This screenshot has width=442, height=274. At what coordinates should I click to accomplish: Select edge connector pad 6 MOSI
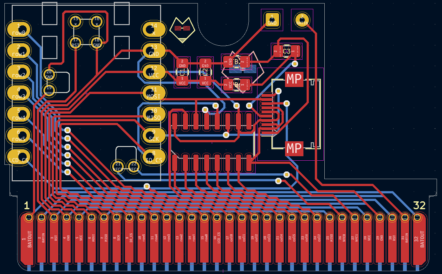(x=91, y=239)
